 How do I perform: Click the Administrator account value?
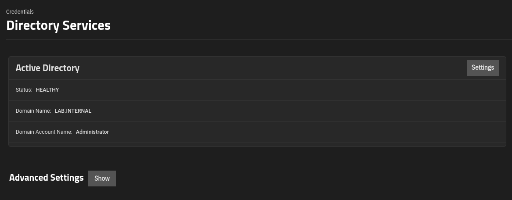coord(92,132)
